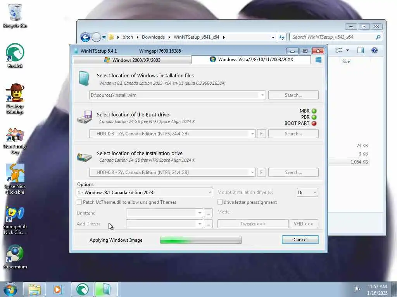Expand the install.wim path dropdown
Image resolution: width=397 pixels, height=297 pixels.
262,95
